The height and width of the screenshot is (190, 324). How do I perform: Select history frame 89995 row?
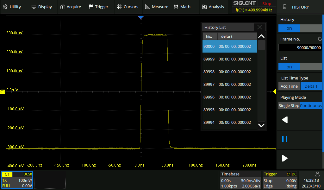(230, 110)
